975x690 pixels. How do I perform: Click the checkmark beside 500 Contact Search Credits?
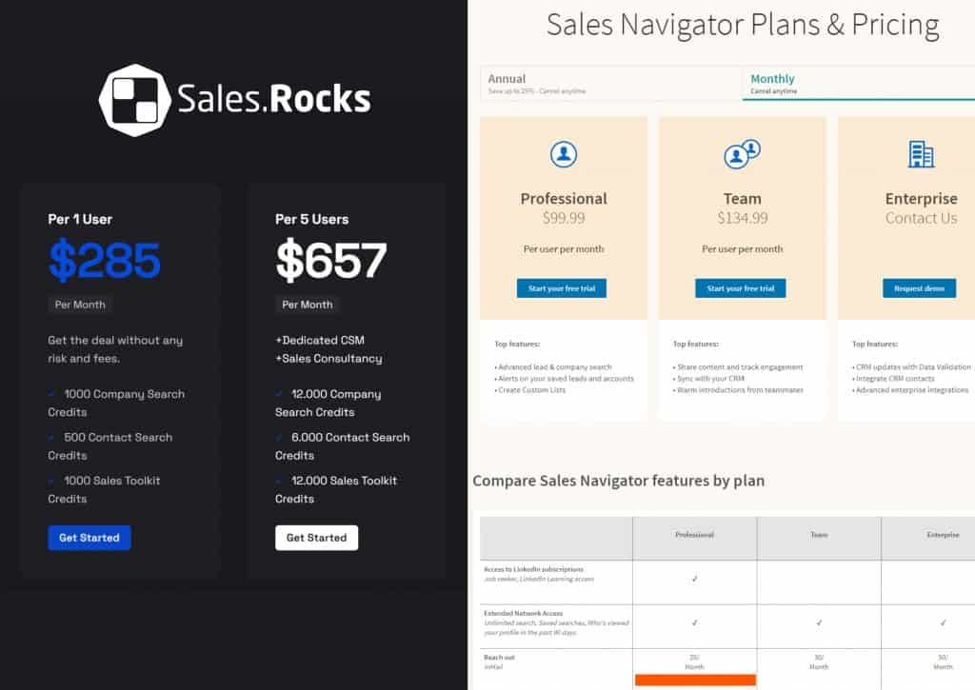[x=49, y=438]
